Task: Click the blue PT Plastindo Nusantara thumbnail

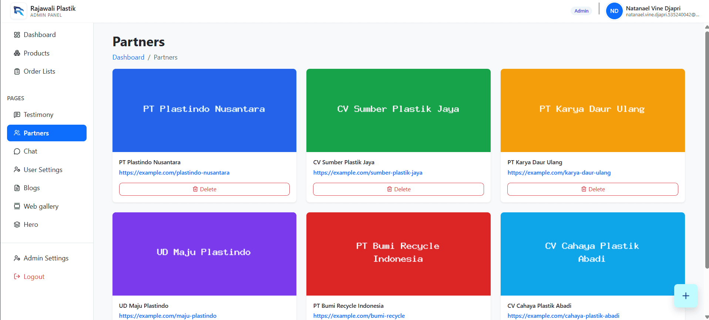Action: tap(204, 110)
